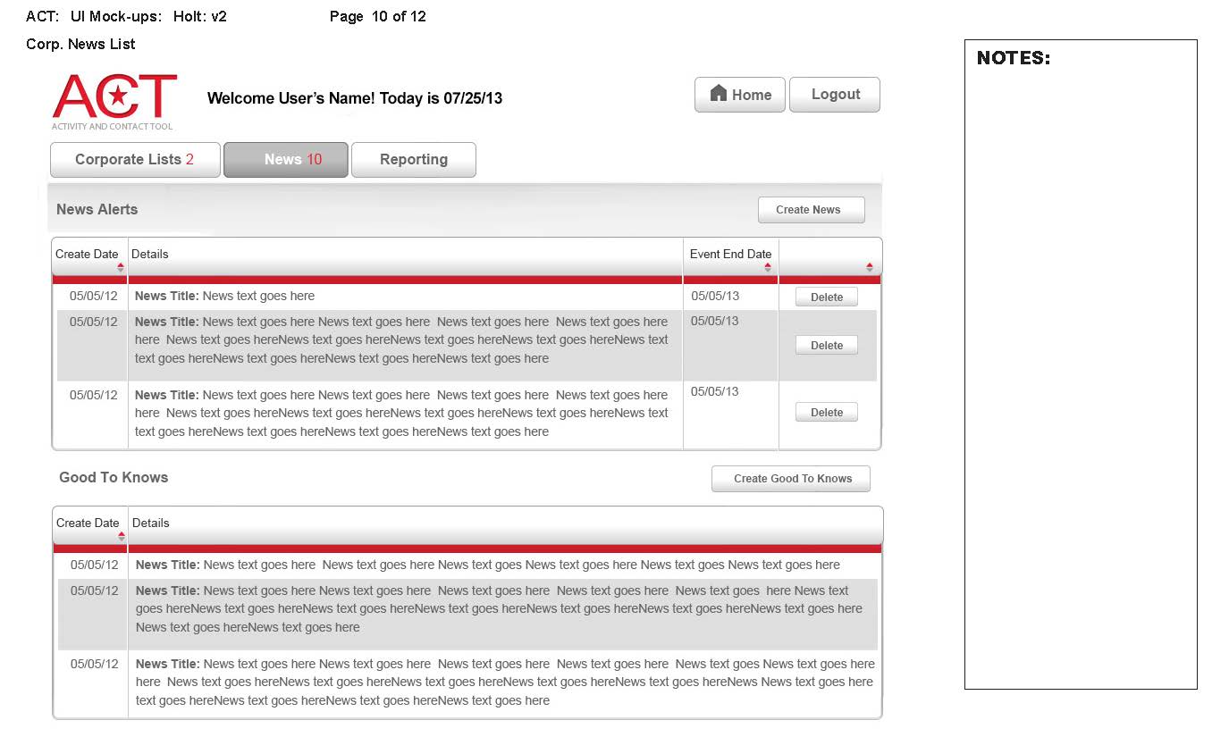1229x737 pixels.
Task: Sort News Alerts by Create Date arrows
Action: pyautogui.click(x=121, y=267)
